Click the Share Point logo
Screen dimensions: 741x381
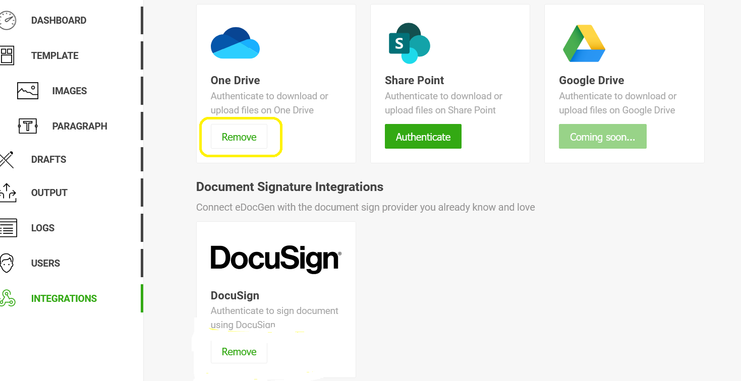409,43
